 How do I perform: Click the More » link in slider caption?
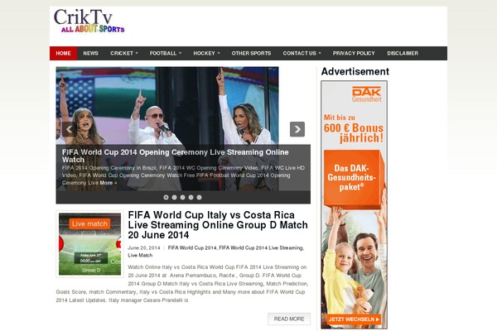pyautogui.click(x=108, y=183)
